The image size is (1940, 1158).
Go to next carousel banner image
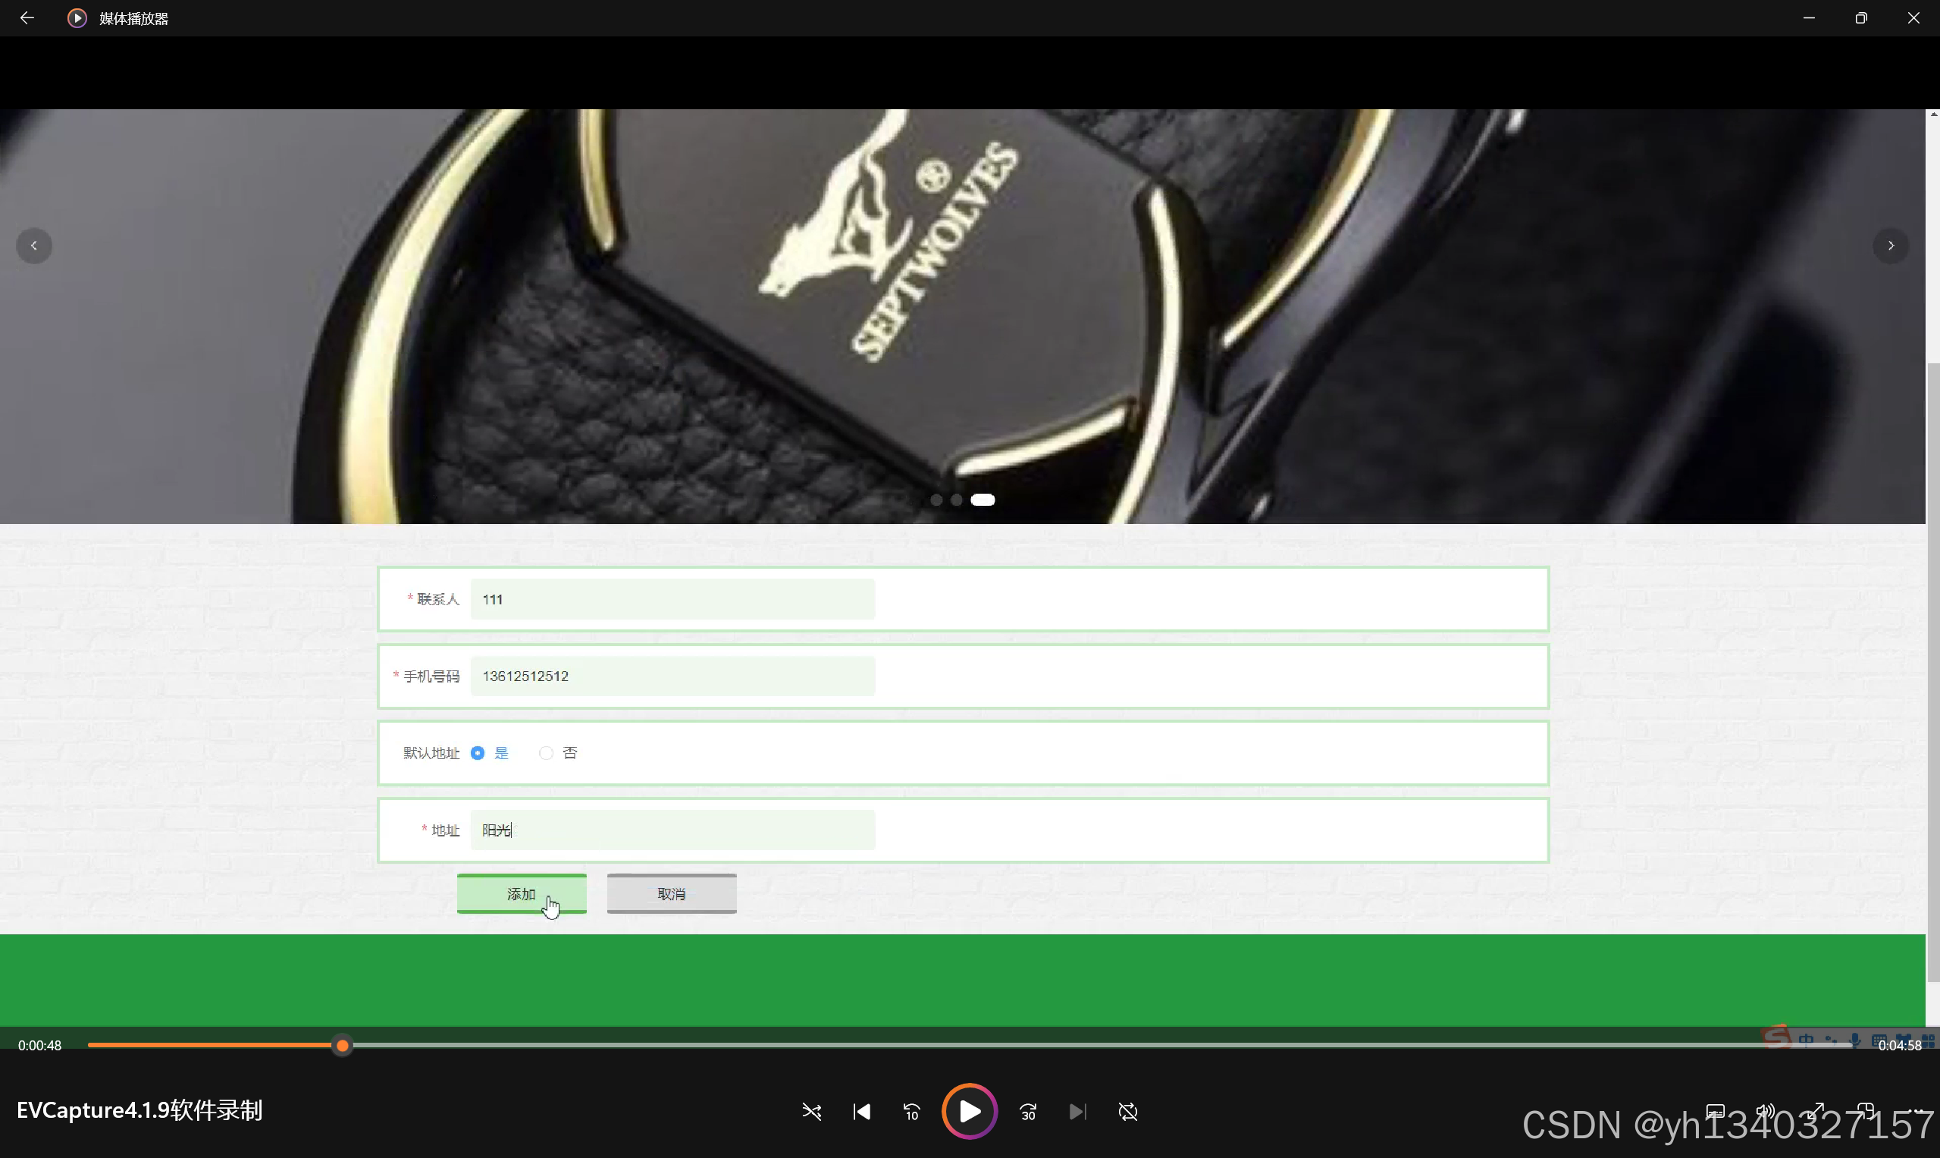pos(1890,246)
